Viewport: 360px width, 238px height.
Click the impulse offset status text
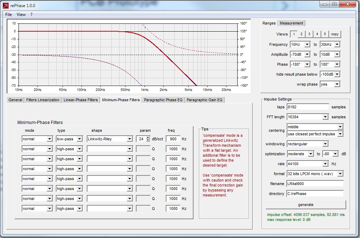(x=306, y=215)
